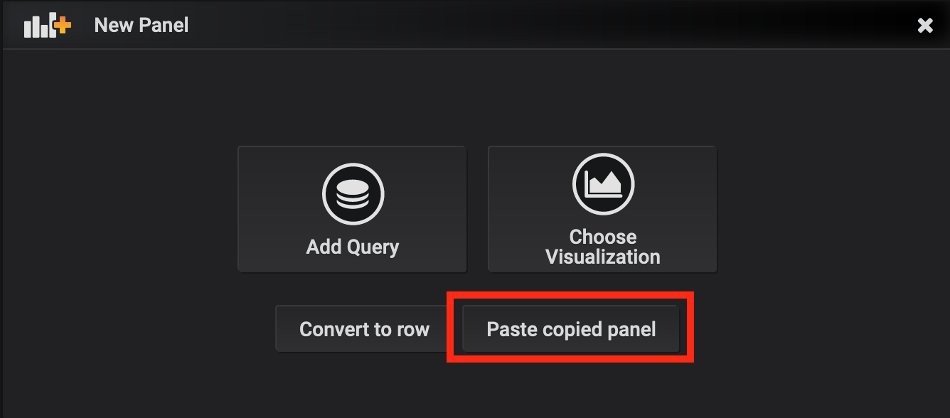The image size is (950, 418).
Task: Click the white bars of the panel logo
Action: click(37, 28)
